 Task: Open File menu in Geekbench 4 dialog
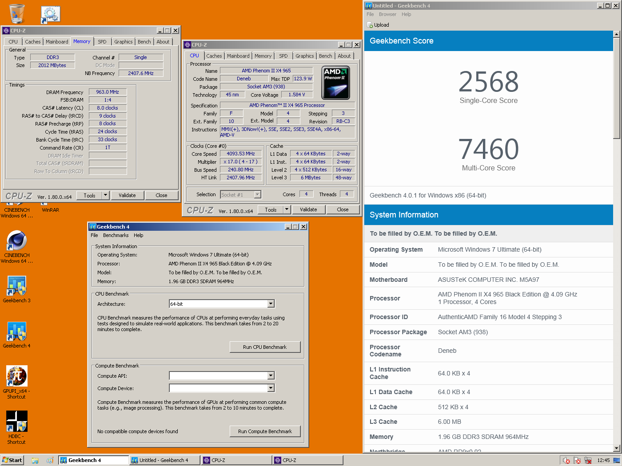click(x=94, y=235)
